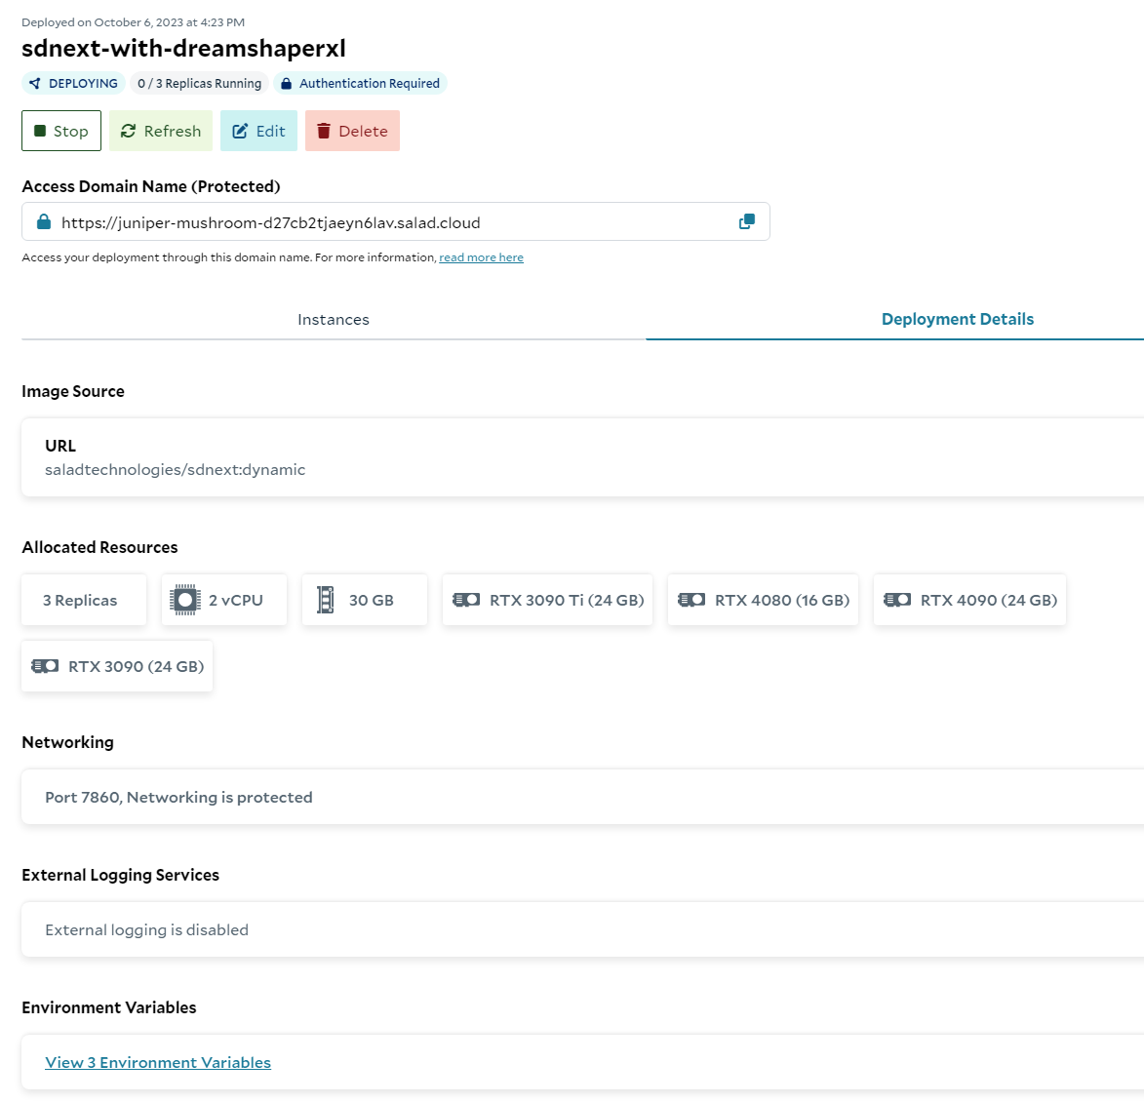Click the deploying status arrow icon

35,83
